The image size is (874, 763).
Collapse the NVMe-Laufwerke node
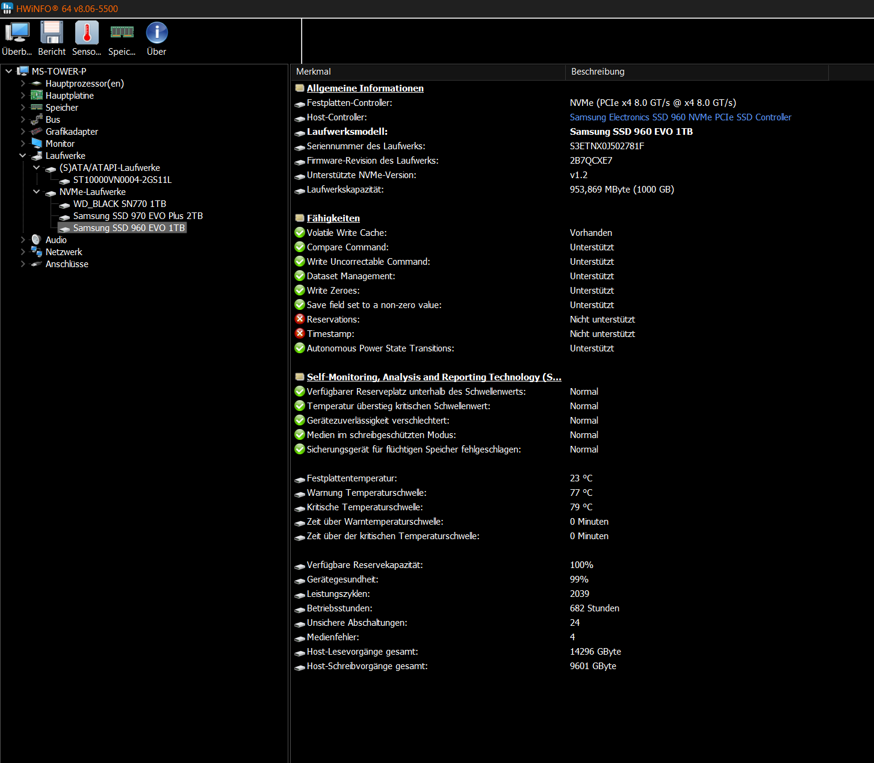point(37,191)
